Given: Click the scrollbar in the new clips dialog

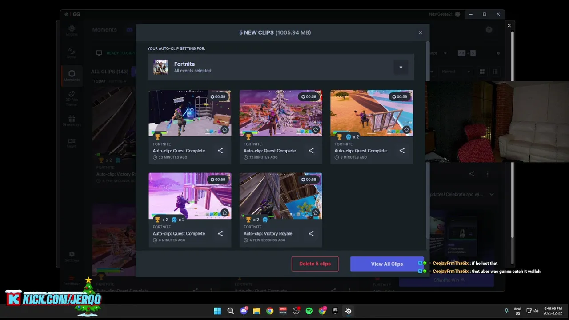Looking at the screenshot, I should 428,140.
